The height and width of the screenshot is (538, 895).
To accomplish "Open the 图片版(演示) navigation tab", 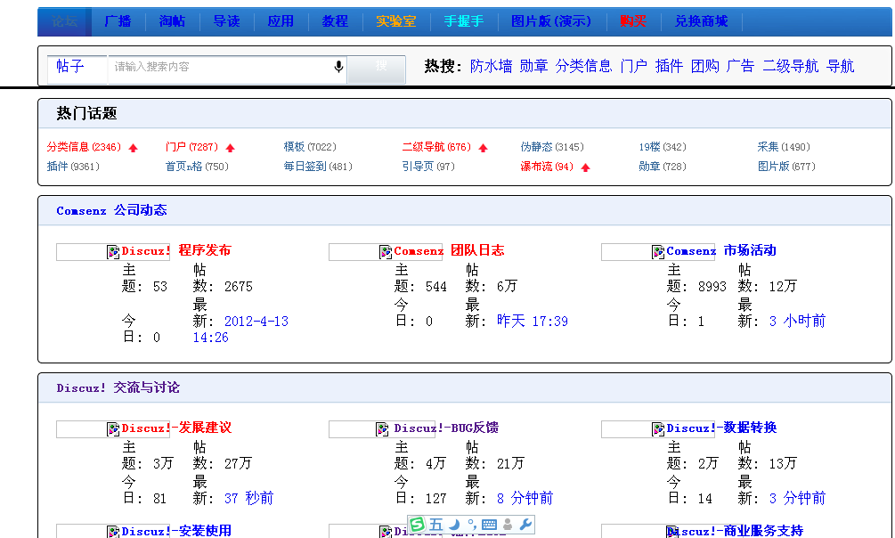I will 551,21.
